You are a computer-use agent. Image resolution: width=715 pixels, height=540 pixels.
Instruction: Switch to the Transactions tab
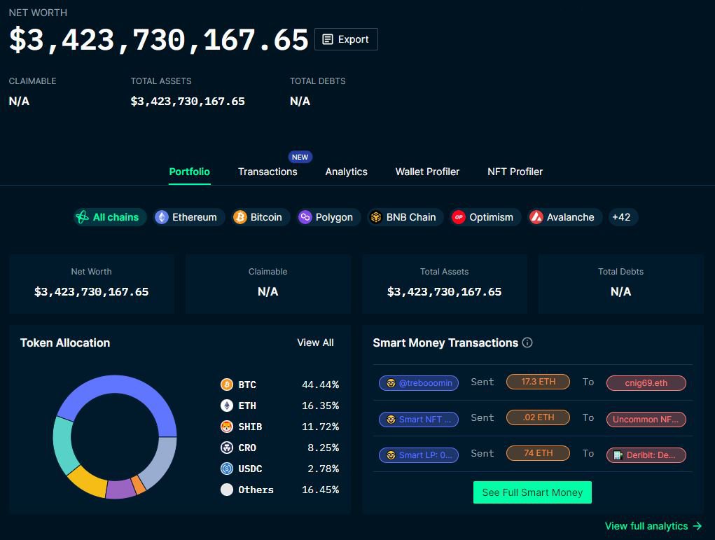pos(268,172)
